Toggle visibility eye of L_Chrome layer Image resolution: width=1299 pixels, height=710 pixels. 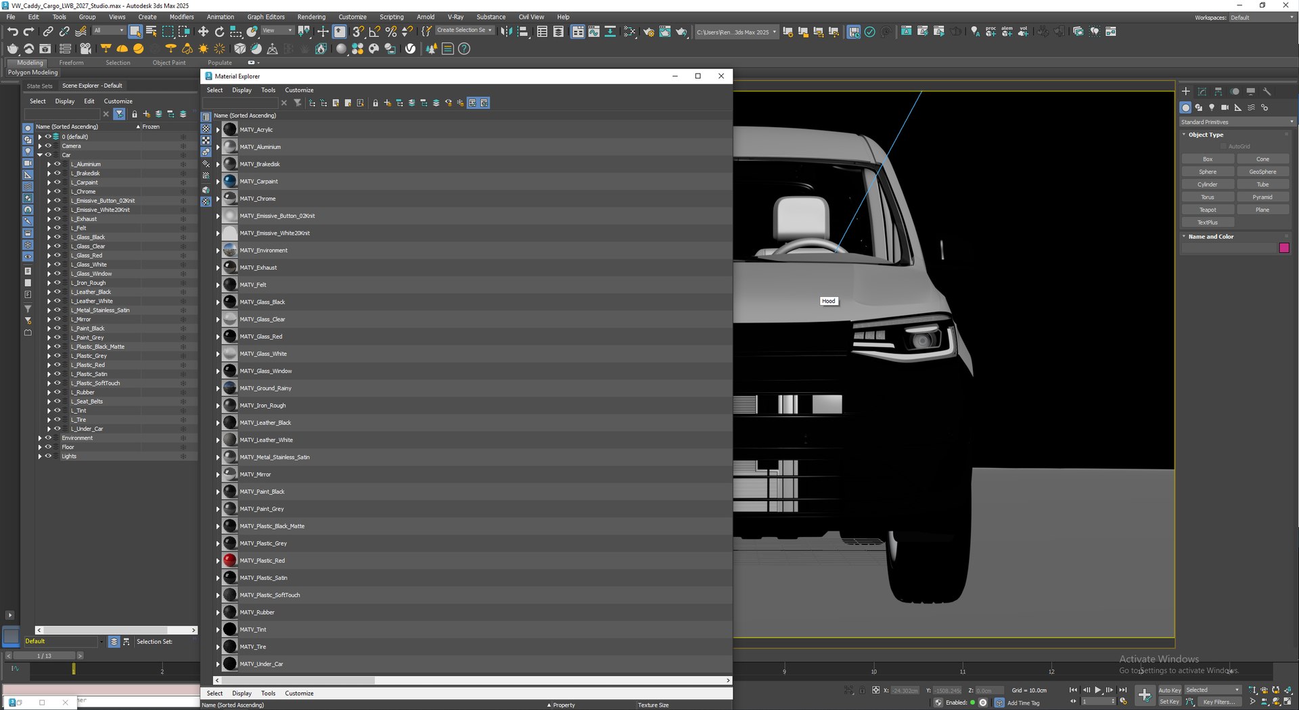pos(57,191)
